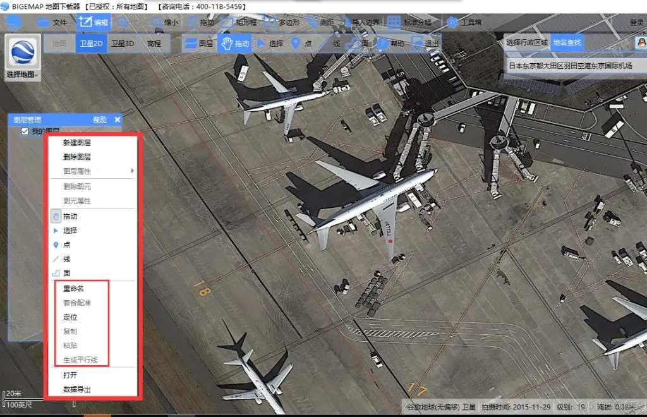This screenshot has width=647, height=417.
Task: Click the 拍摄时间 2015-11-29 status text
Action: 516,407
